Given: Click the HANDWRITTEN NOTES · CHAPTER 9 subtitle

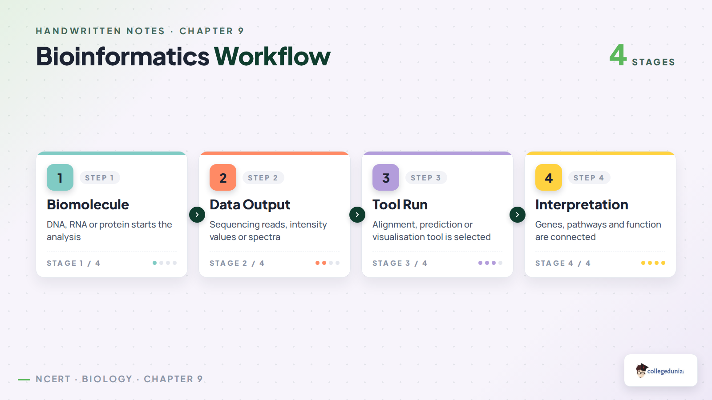Looking at the screenshot, I should point(140,31).
